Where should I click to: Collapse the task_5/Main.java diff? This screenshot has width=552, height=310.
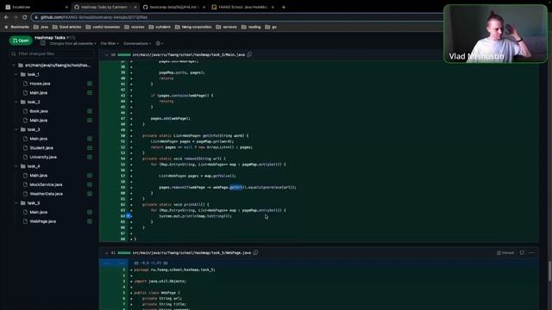coord(106,55)
